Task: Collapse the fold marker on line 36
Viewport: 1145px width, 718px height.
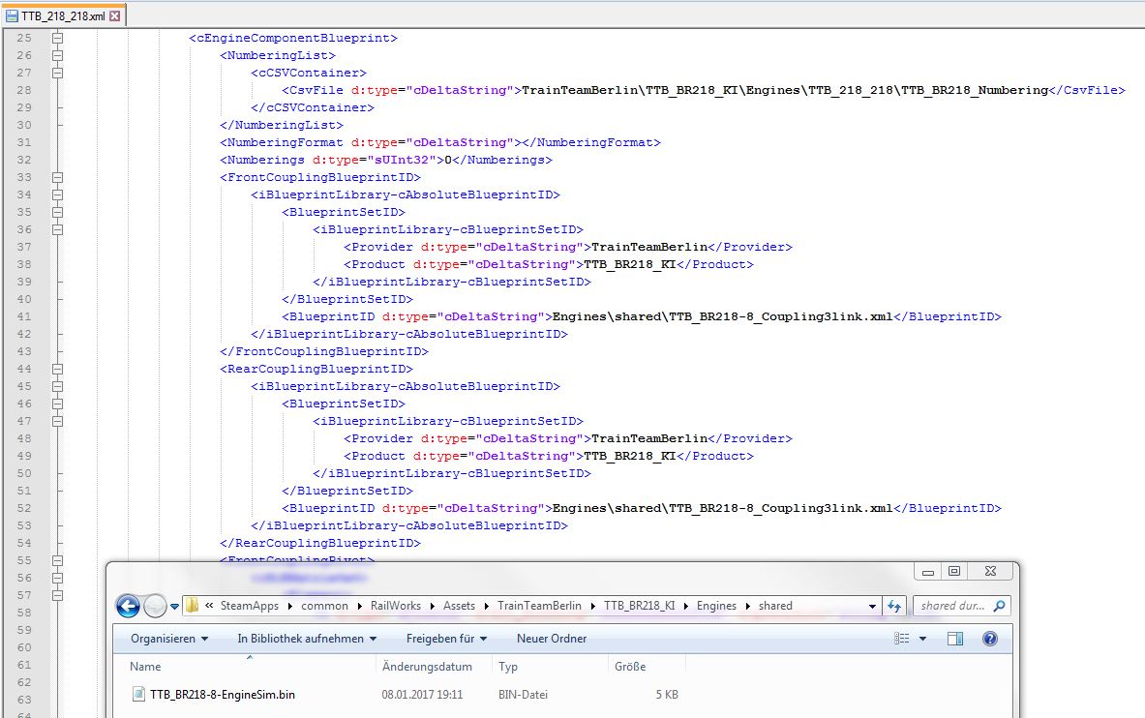Action: point(57,230)
